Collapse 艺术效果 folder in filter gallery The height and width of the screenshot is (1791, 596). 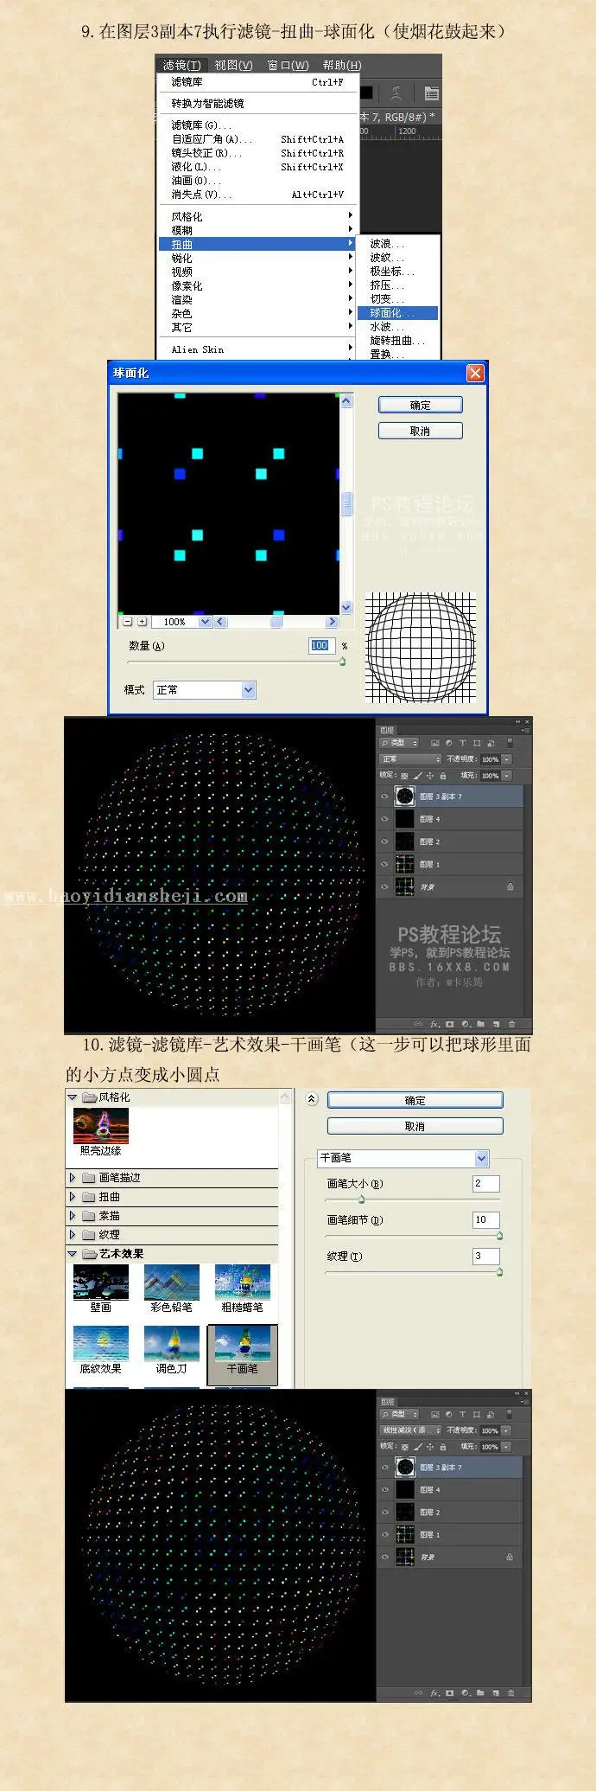click(x=73, y=1254)
